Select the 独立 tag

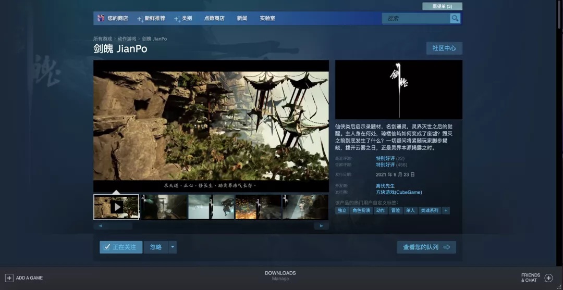342,210
